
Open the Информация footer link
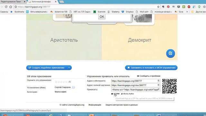click(95, 105)
